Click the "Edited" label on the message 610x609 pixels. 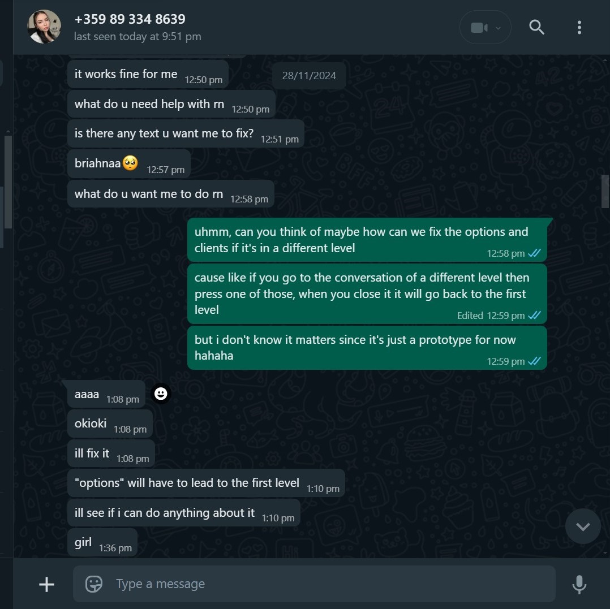tap(470, 316)
